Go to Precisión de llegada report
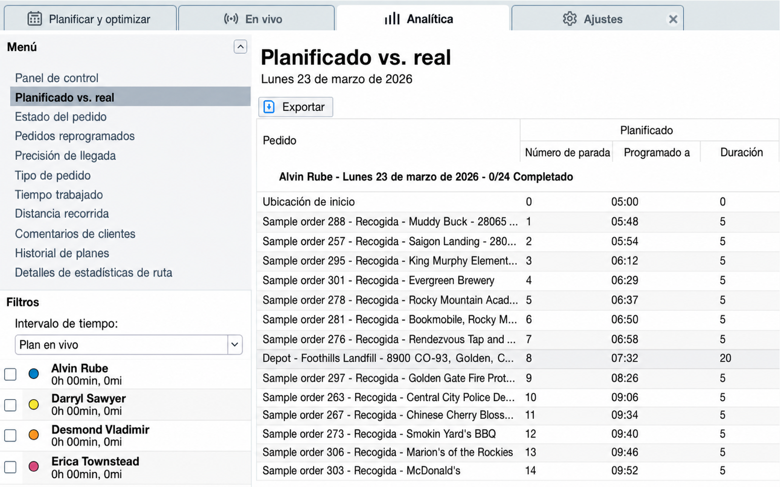 (65, 155)
